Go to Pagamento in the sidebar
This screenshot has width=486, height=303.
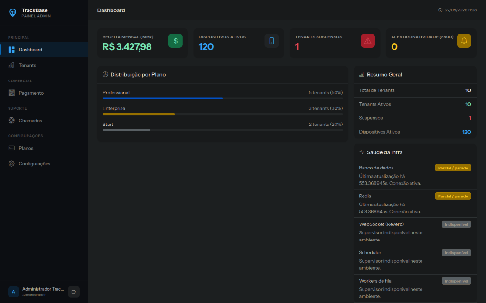click(44, 93)
